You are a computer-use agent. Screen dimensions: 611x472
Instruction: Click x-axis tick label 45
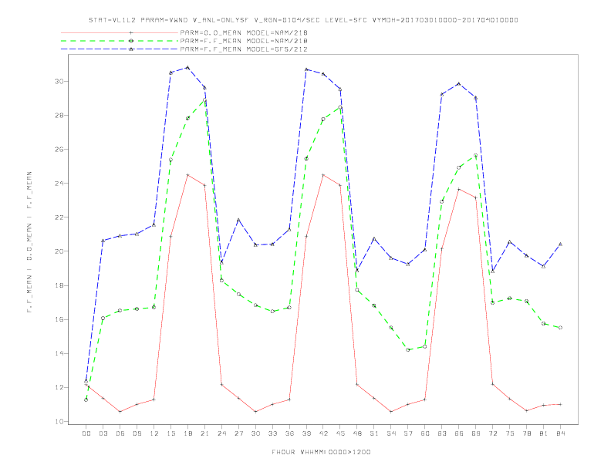pos(340,433)
